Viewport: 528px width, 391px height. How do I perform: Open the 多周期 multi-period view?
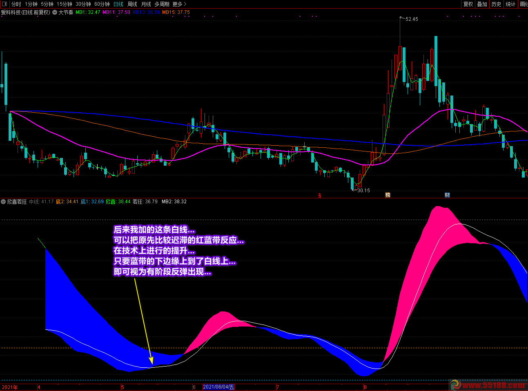(x=162, y=4)
